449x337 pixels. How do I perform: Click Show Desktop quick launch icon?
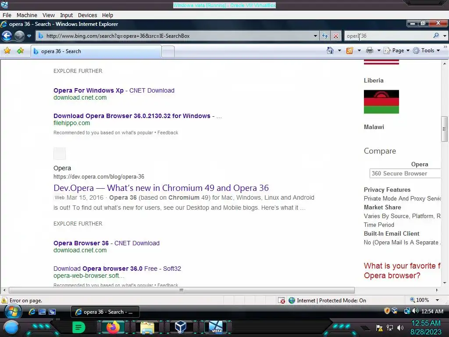tap(42, 312)
